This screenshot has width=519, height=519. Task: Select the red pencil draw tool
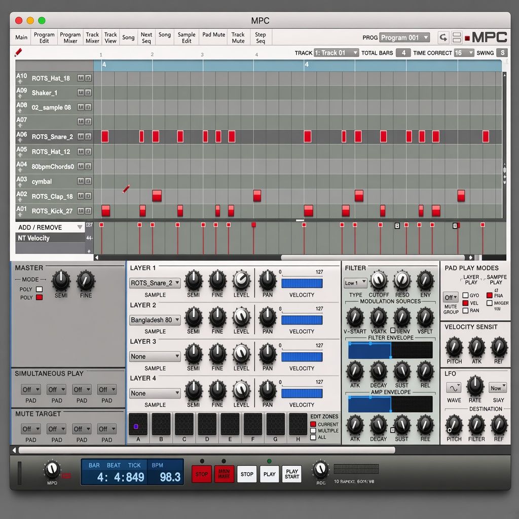(x=18, y=52)
